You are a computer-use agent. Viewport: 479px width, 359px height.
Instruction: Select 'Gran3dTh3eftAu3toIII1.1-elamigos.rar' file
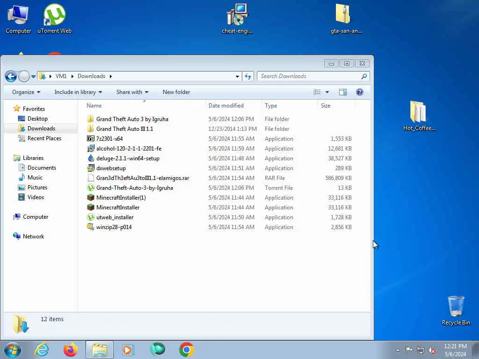coord(143,178)
